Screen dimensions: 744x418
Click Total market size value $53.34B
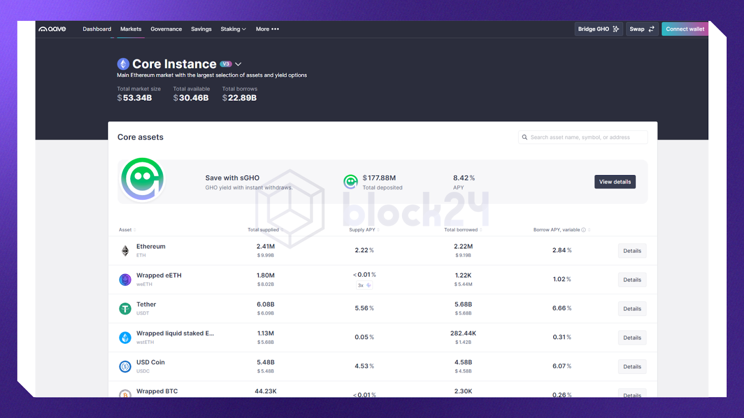134,98
